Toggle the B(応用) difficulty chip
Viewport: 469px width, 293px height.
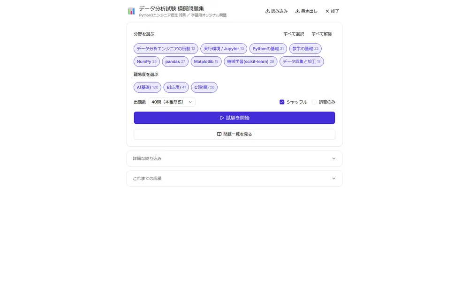coord(176,87)
